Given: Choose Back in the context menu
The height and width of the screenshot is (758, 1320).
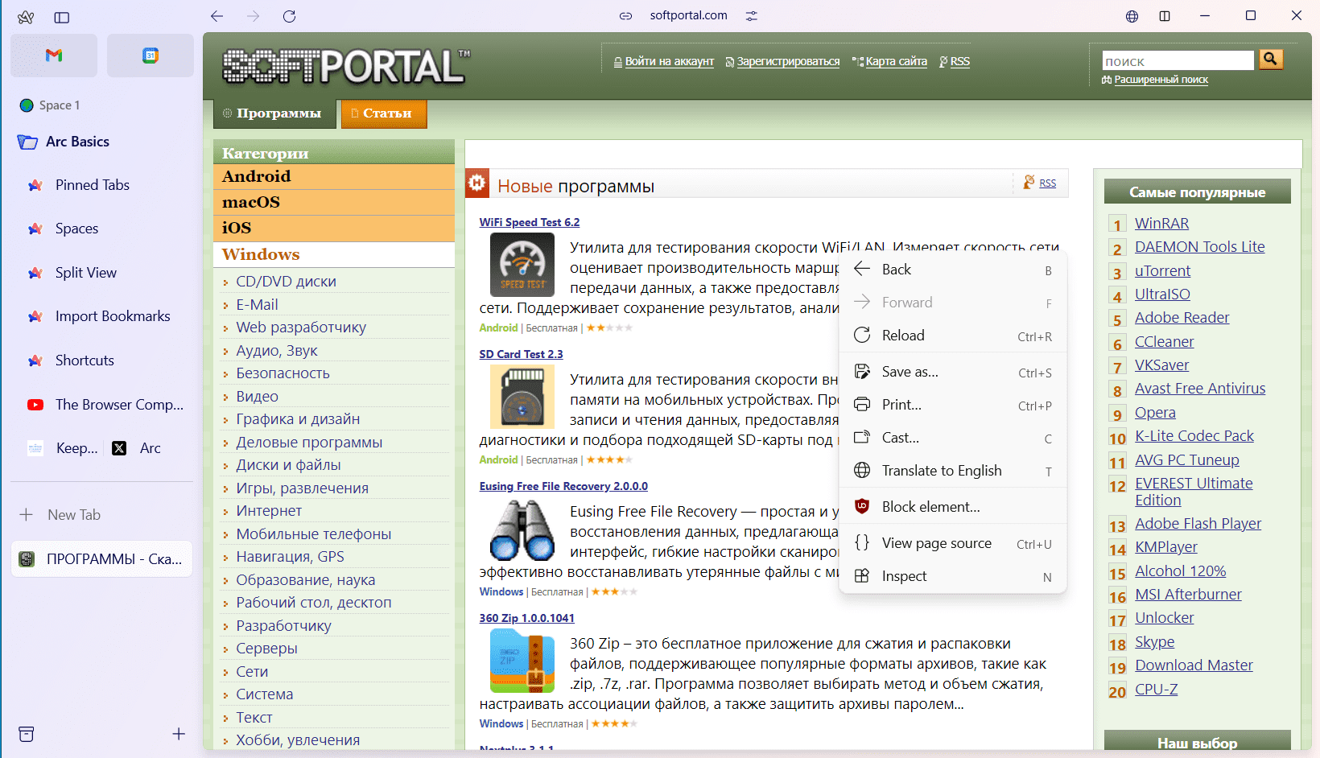Looking at the screenshot, I should click(953, 270).
